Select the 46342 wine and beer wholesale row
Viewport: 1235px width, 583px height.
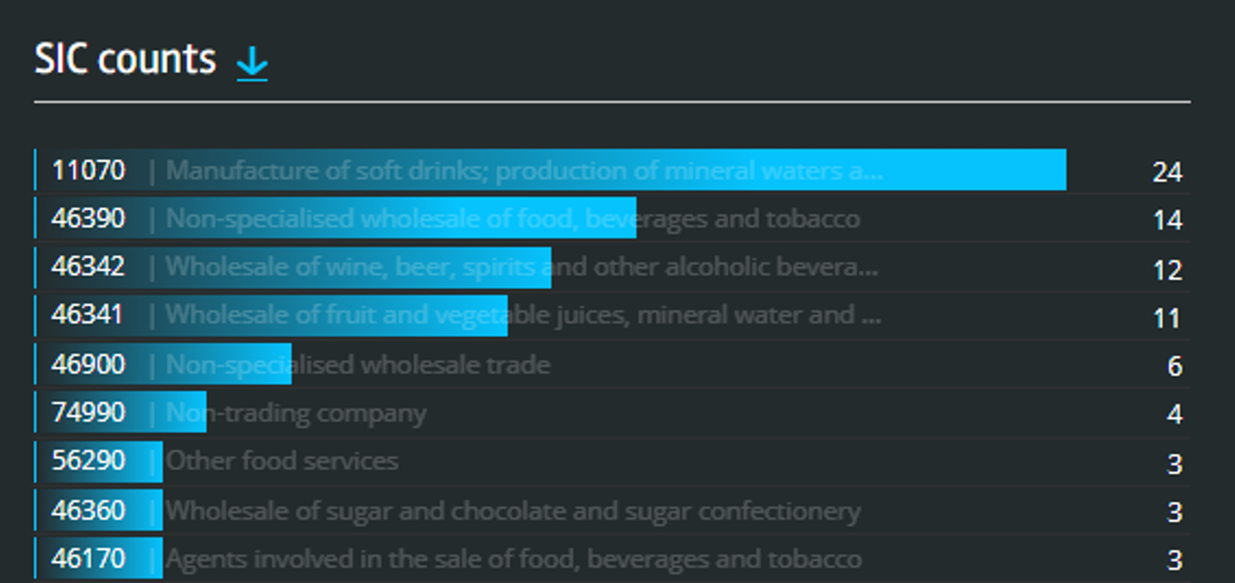(x=613, y=267)
